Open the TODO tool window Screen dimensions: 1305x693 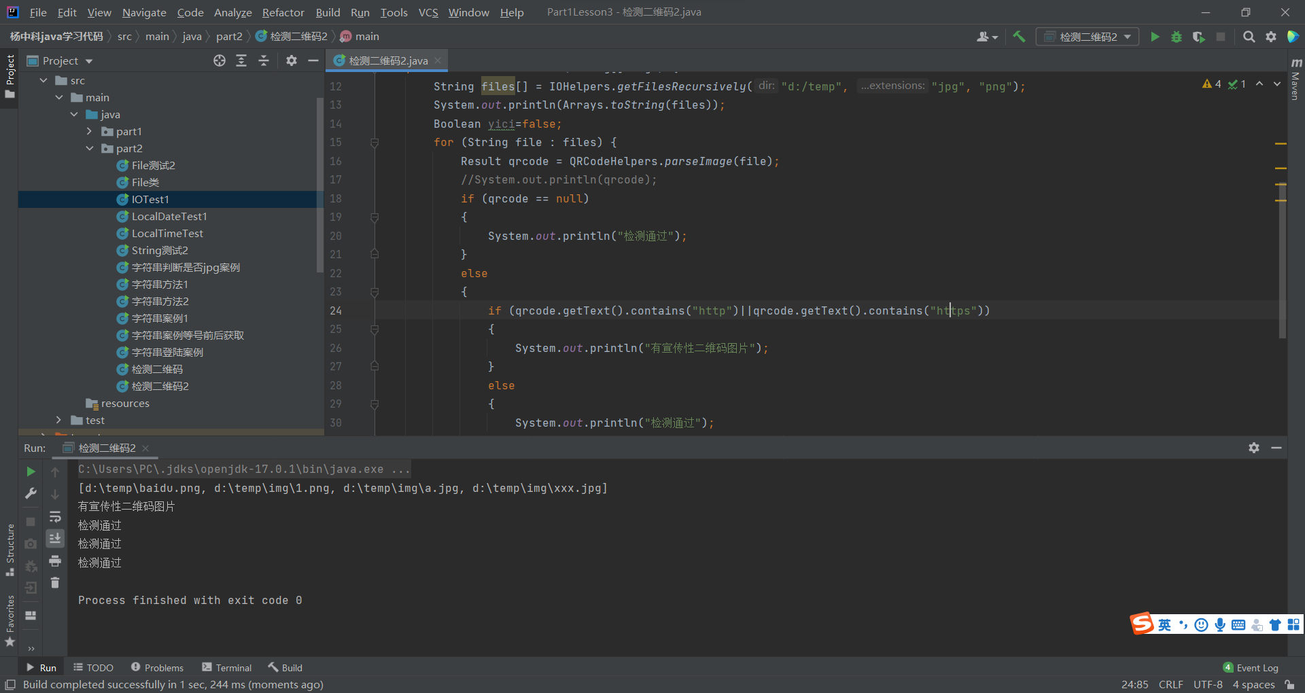point(94,667)
